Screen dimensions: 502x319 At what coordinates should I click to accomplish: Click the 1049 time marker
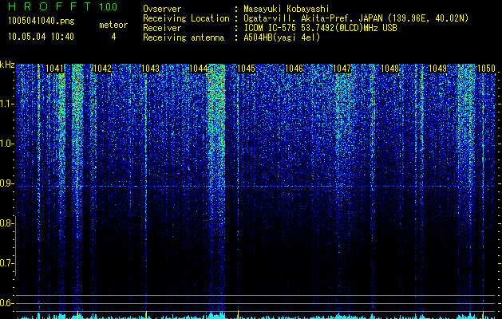tap(437, 69)
